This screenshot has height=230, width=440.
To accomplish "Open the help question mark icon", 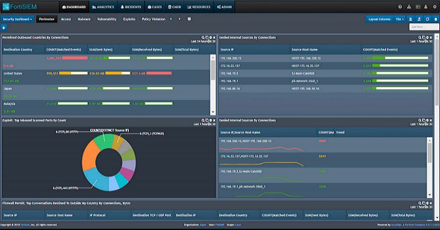I will (400, 7).
